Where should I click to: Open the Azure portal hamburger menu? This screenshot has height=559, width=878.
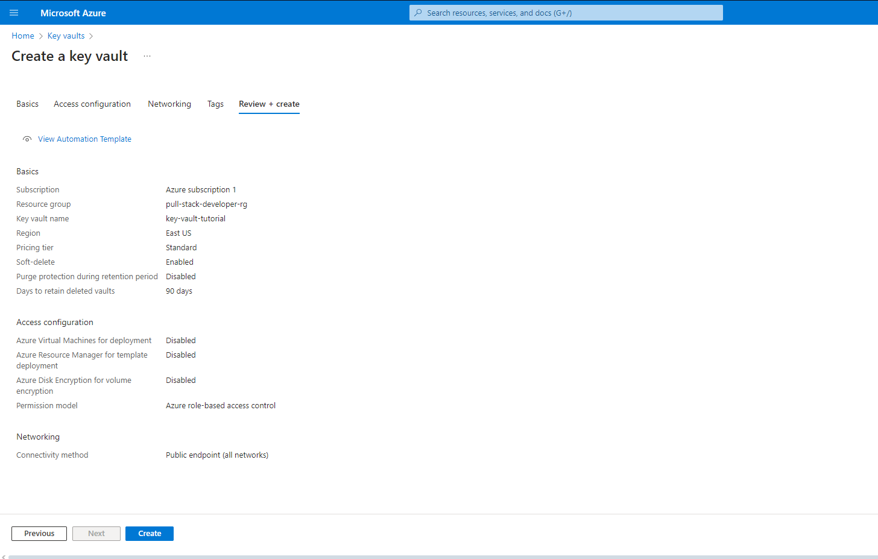coord(14,13)
